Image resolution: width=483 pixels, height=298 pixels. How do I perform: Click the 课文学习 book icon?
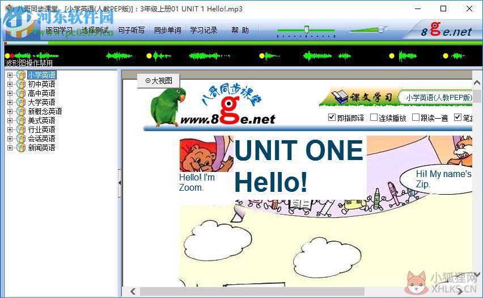tap(340, 96)
